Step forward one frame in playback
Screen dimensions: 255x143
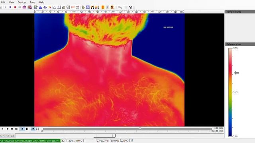[7, 129]
